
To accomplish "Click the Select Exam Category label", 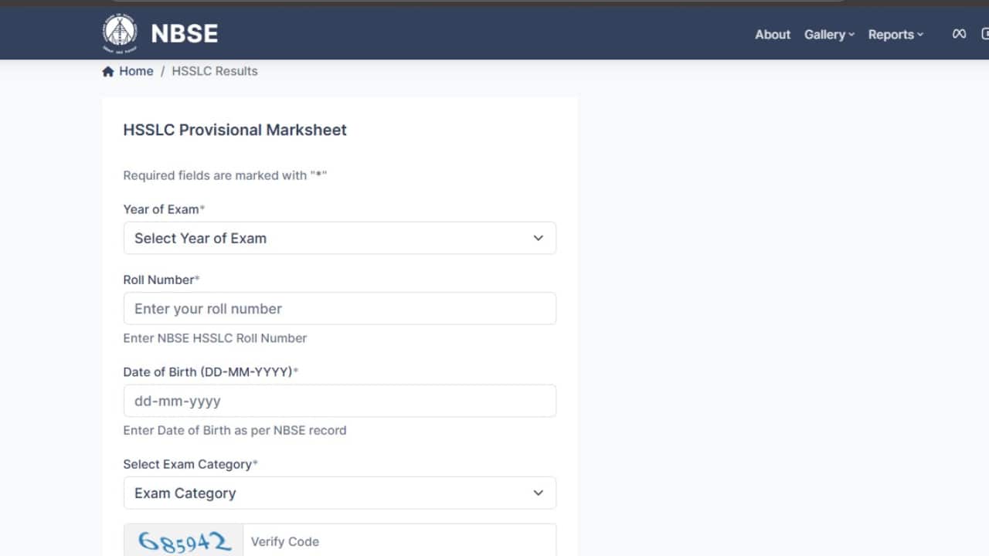I will (190, 464).
